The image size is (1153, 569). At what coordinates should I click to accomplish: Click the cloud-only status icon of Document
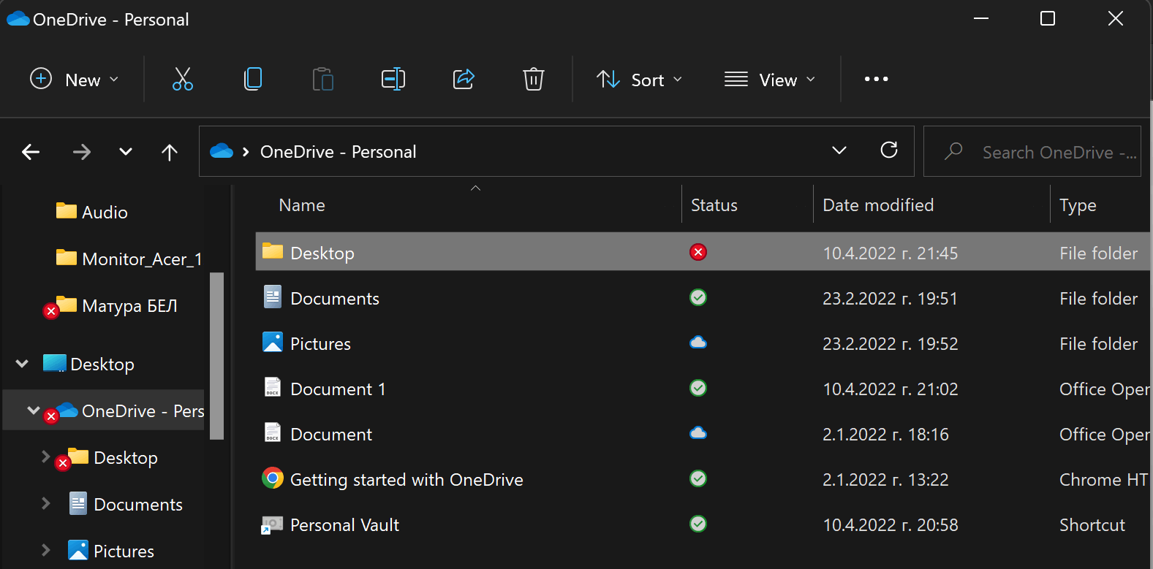coord(698,433)
